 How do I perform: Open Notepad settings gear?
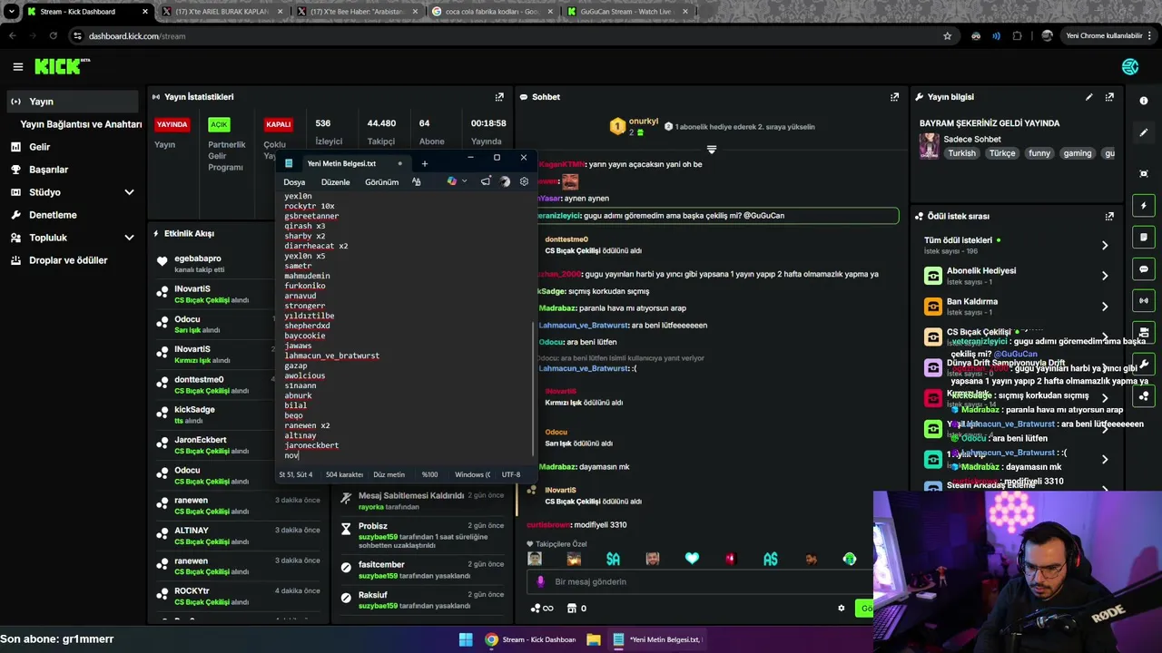(x=524, y=181)
